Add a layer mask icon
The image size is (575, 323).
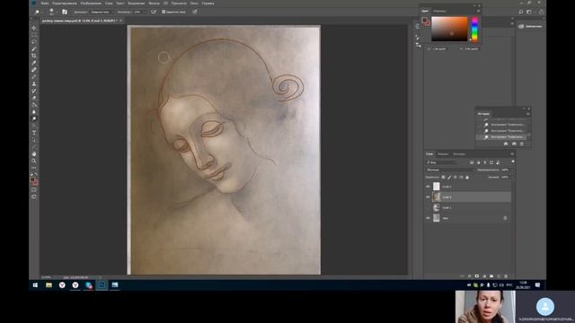pyautogui.click(x=477, y=276)
